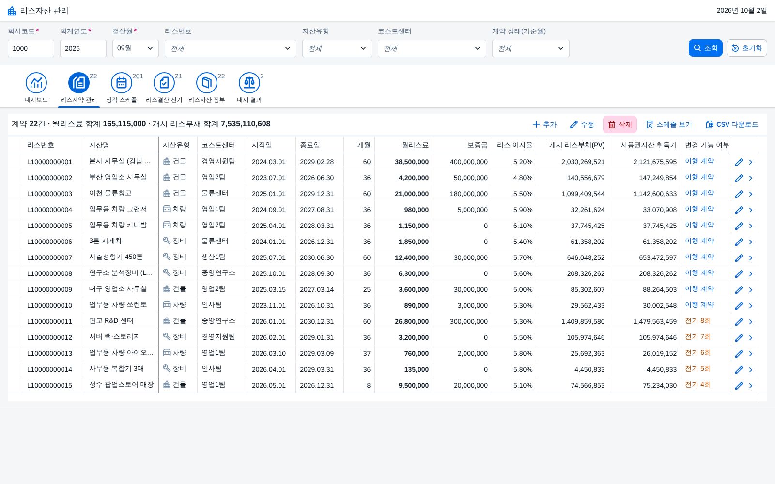
Task: Open details chevron for row L10000000013
Action: pos(751,354)
